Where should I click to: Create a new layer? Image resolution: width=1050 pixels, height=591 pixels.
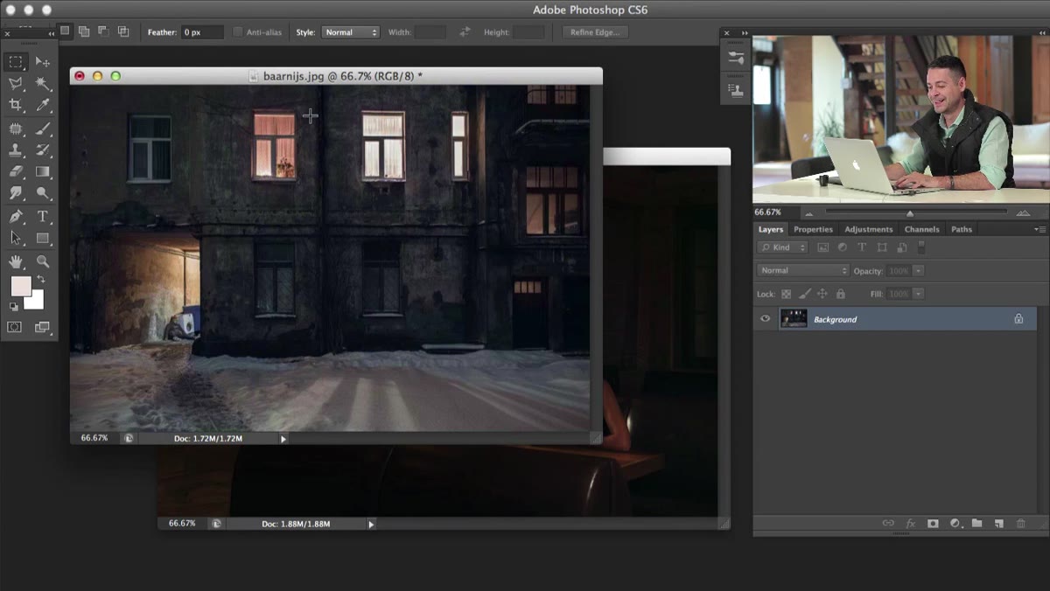pos(998,523)
